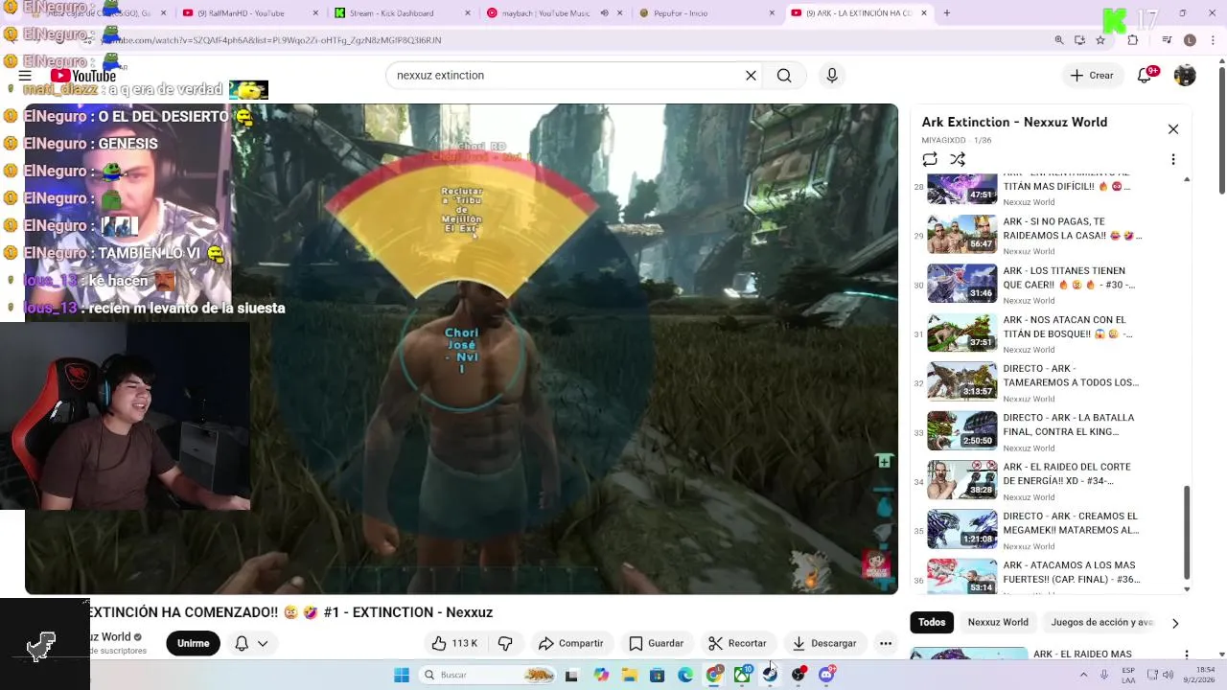
Task: Mute the maybach tab audio icon
Action: [605, 13]
